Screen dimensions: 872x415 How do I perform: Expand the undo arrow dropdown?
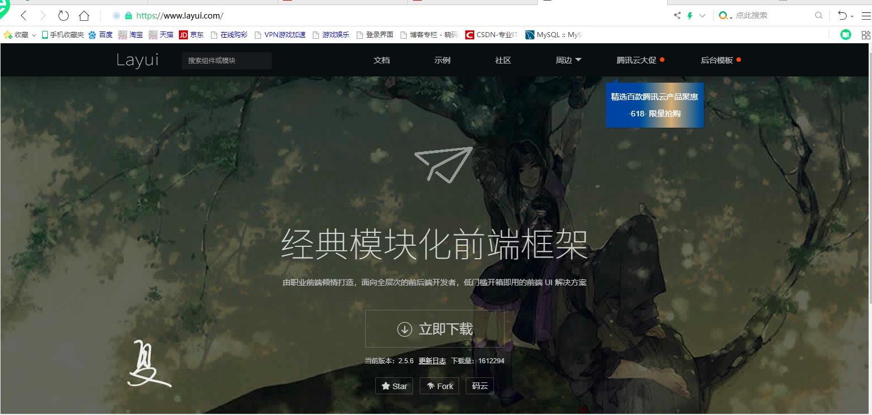[x=852, y=16]
